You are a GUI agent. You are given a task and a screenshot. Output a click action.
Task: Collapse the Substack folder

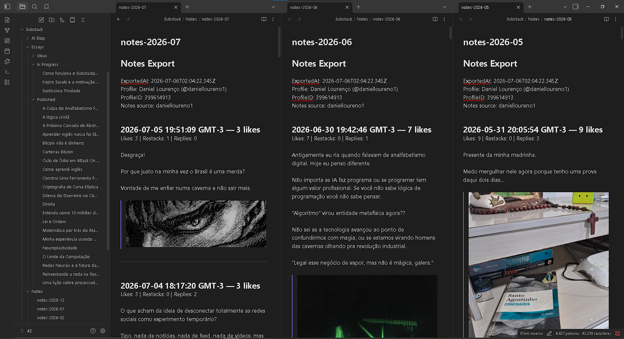[22, 30]
